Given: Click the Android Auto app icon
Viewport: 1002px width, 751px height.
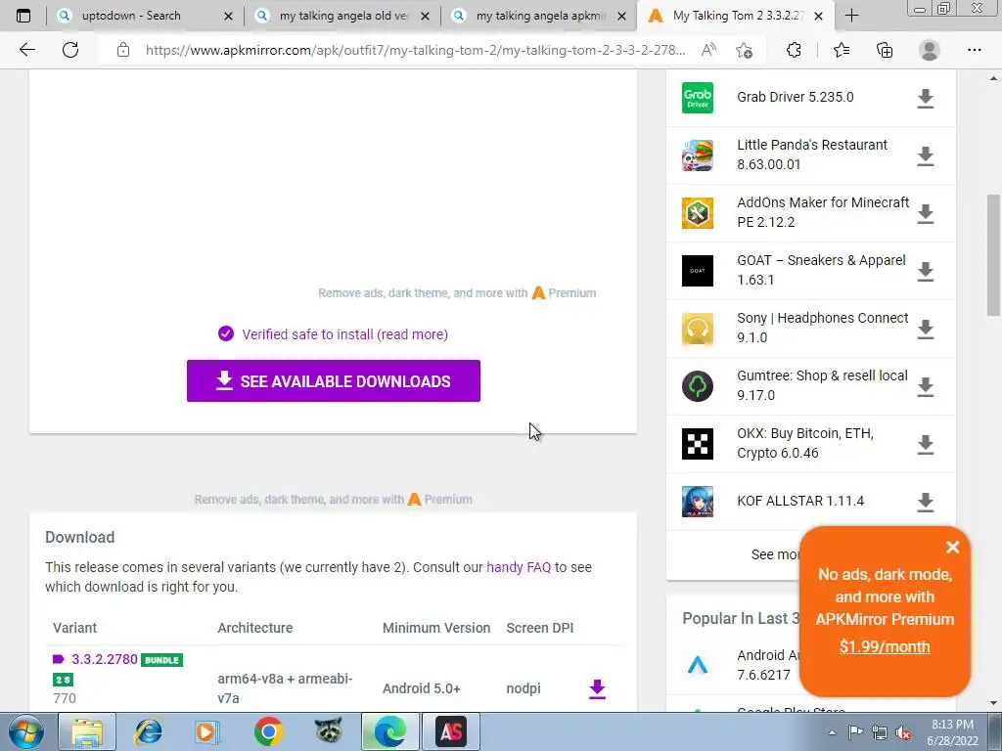Looking at the screenshot, I should click(x=697, y=665).
